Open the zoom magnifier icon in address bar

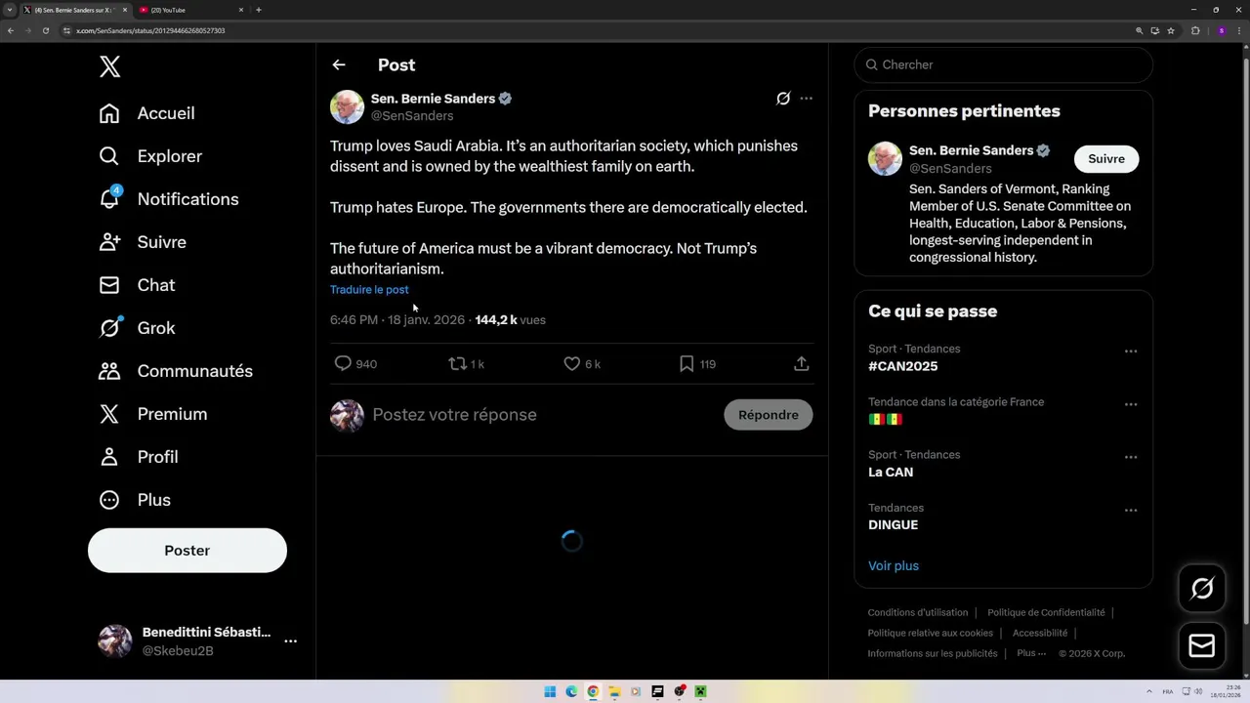click(x=1139, y=30)
